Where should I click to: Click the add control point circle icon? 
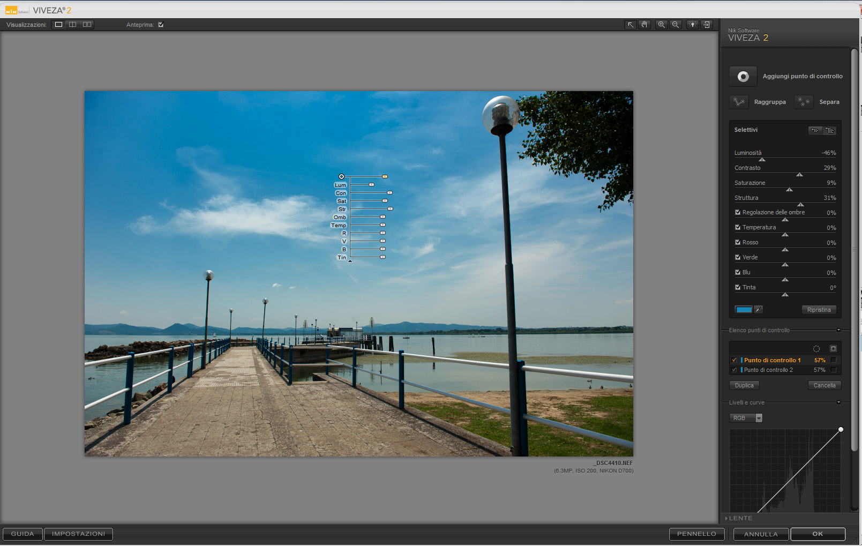tap(743, 77)
